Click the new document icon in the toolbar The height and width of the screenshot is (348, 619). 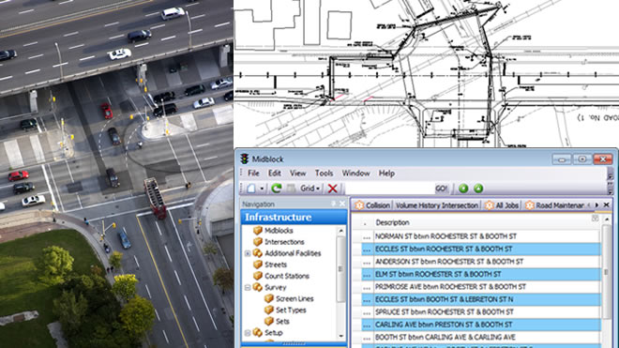251,189
